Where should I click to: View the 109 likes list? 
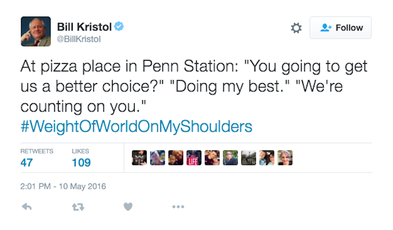[x=81, y=162]
